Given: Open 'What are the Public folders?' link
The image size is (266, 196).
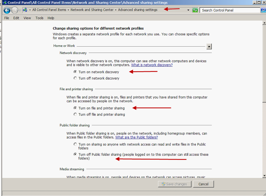Looking at the screenshot, I should pos(136,137).
